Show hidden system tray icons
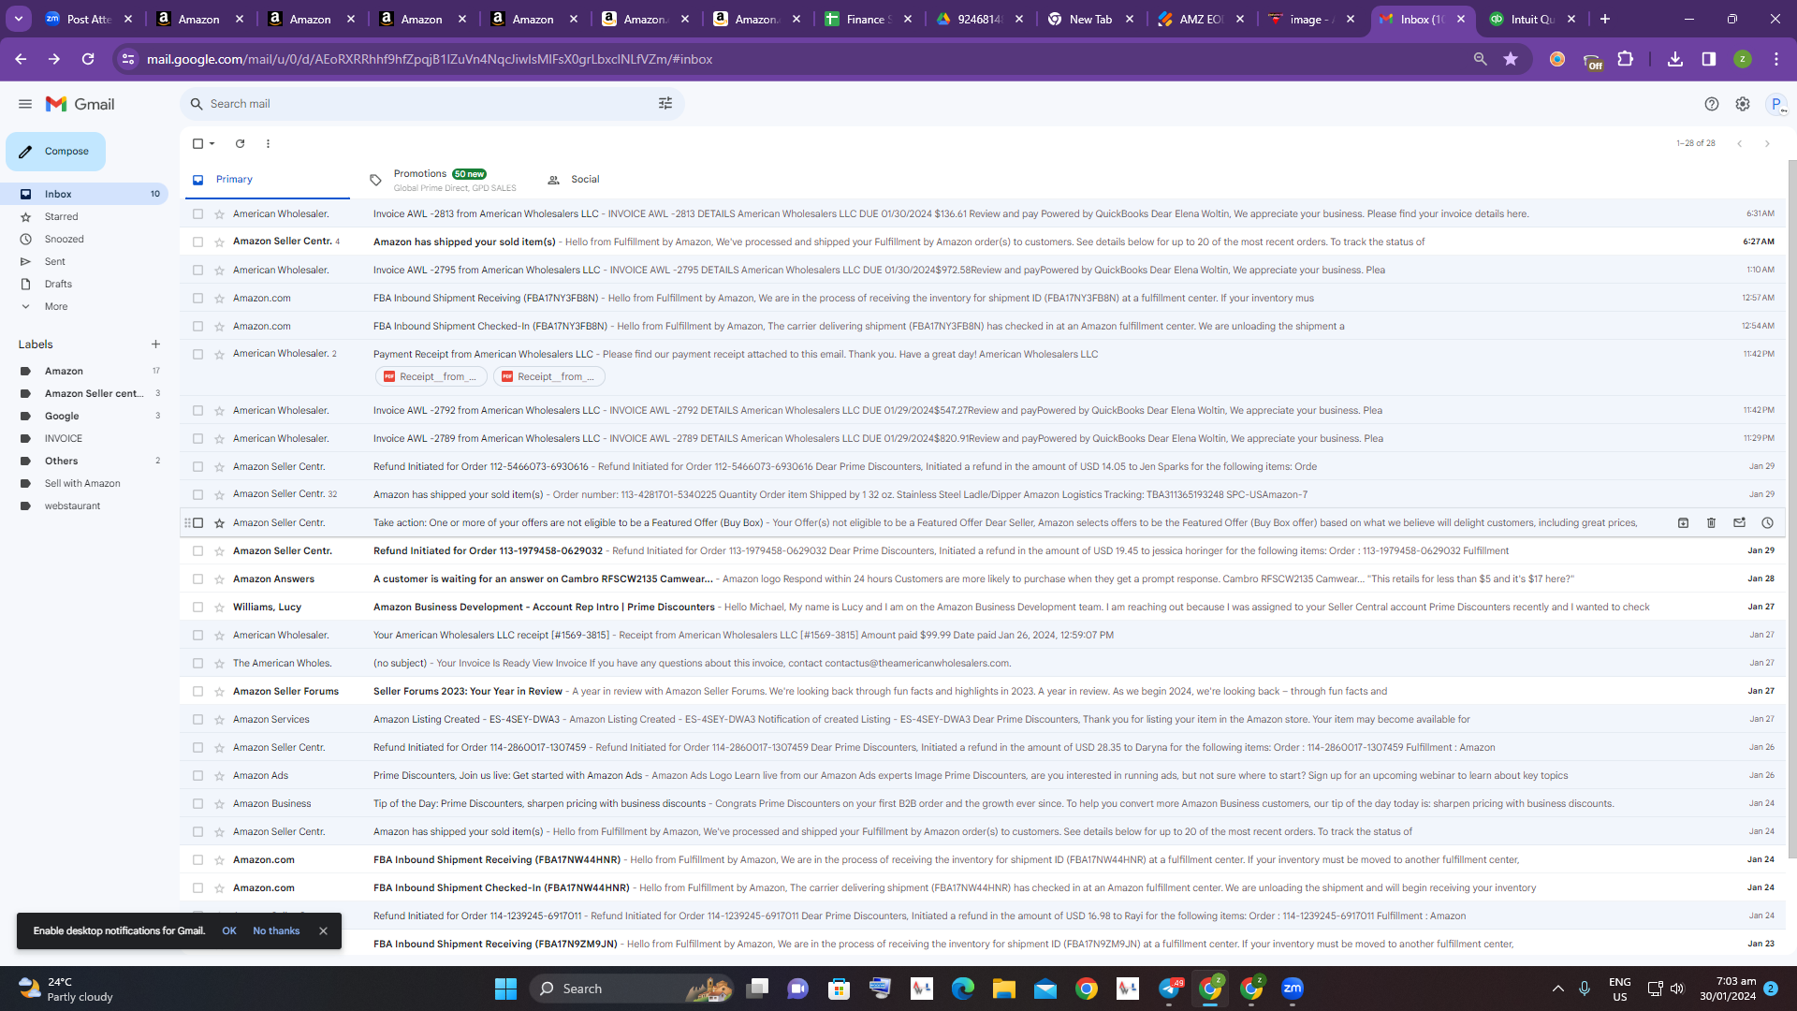Image resolution: width=1797 pixels, height=1011 pixels. click(1557, 989)
